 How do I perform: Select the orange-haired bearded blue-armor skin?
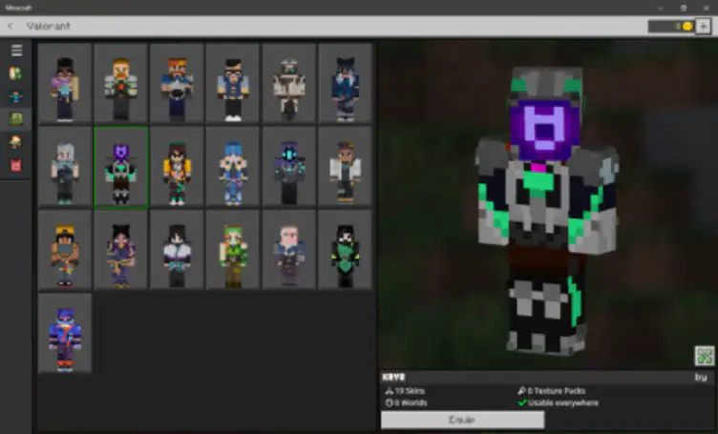[177, 83]
